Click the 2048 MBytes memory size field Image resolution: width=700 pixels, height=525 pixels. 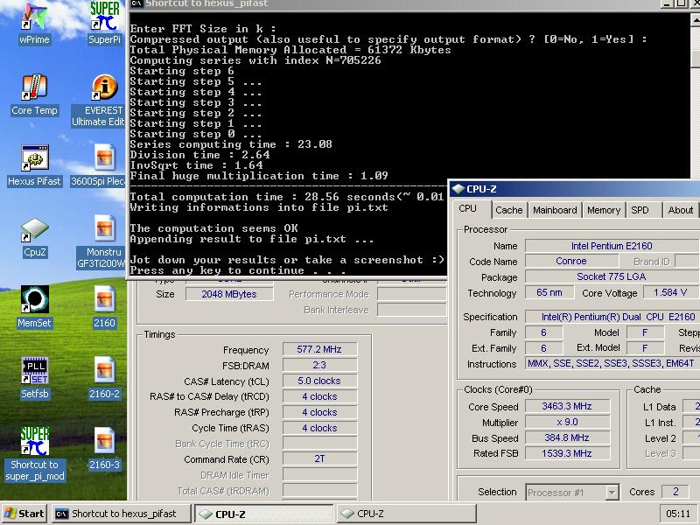click(x=229, y=294)
